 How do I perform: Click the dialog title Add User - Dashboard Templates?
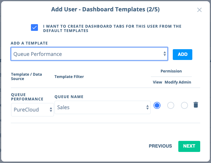[x=105, y=9]
